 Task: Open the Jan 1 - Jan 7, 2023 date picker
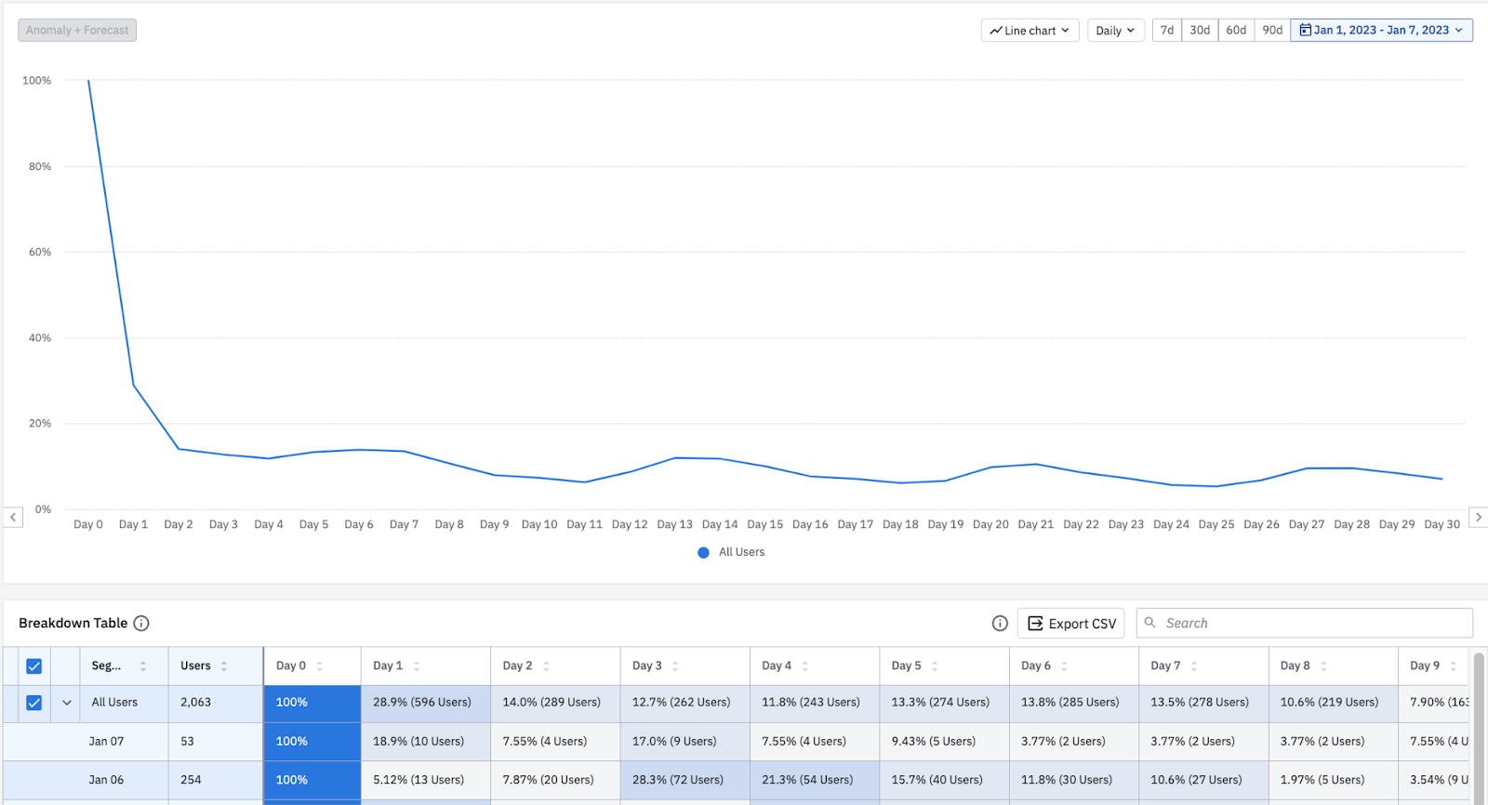(x=1381, y=31)
